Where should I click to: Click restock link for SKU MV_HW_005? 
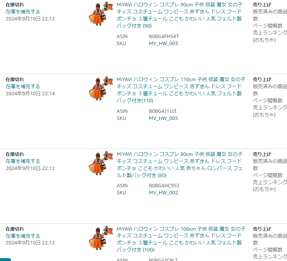coord(23,86)
